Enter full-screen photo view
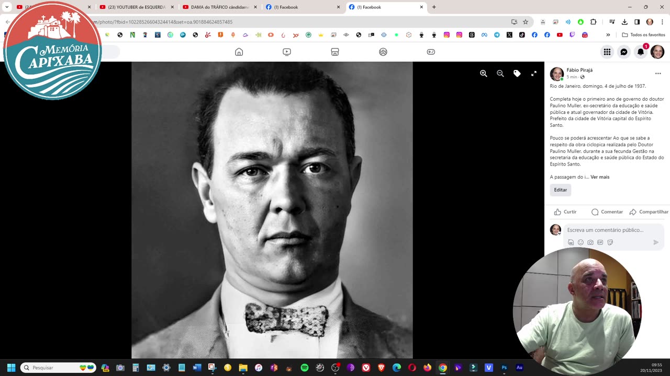Screen dimensions: 670x376 point(534,74)
